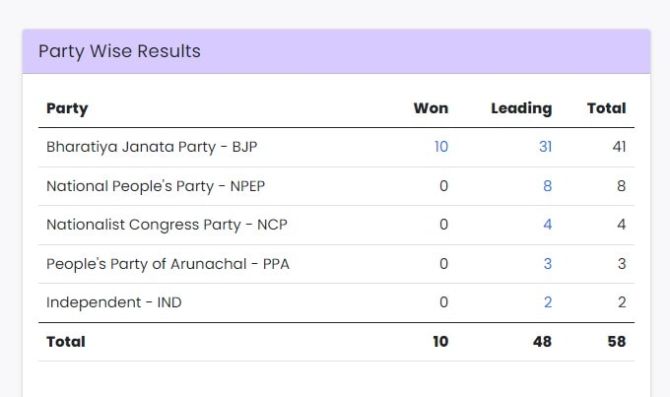
Task: Click People's Party of Arunachal - PPA name
Action: click(167, 264)
